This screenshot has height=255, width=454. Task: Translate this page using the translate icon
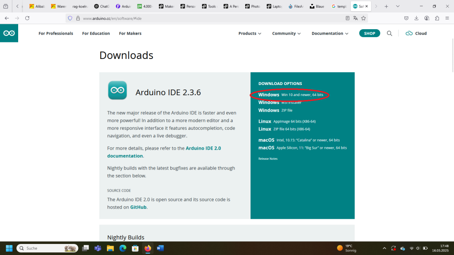[356, 18]
